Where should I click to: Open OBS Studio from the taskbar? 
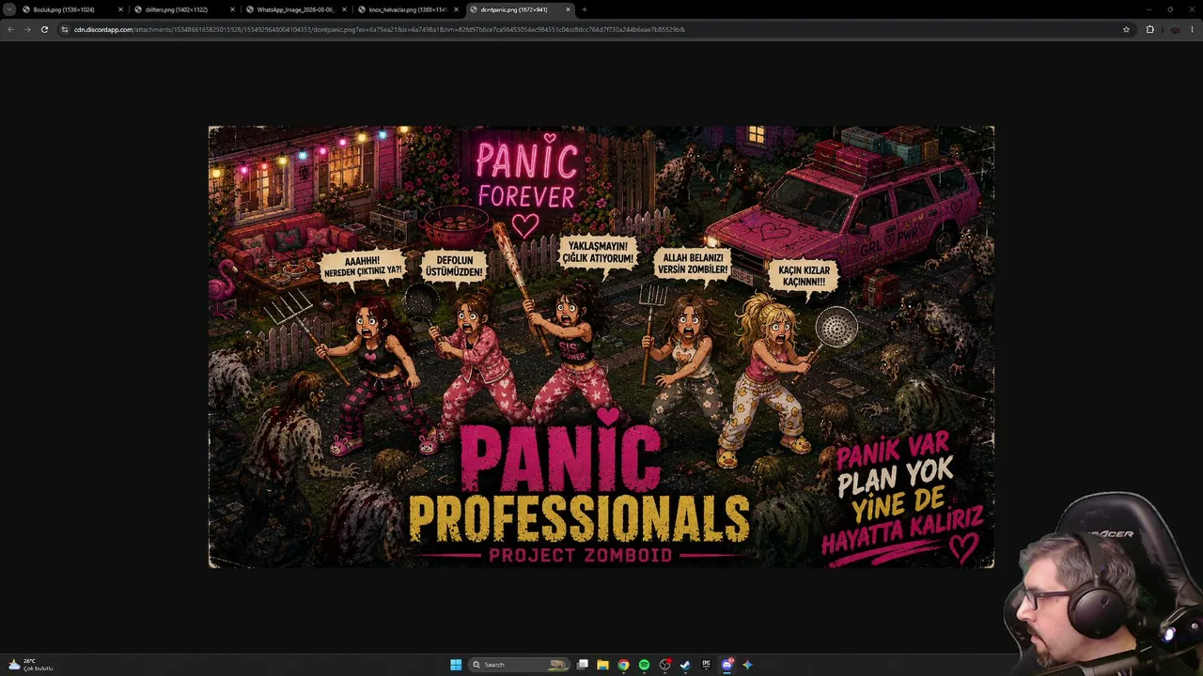(664, 665)
